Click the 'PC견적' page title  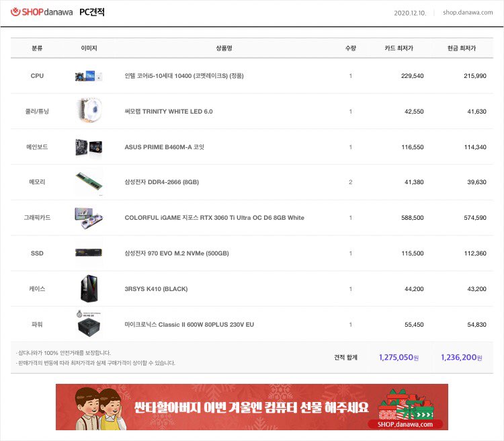pos(92,12)
